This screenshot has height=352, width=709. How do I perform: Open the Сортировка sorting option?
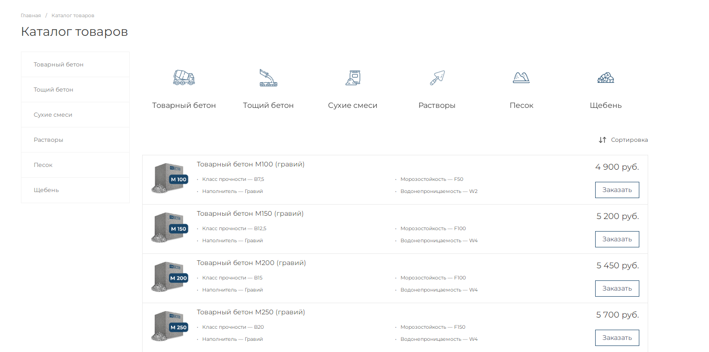(629, 140)
